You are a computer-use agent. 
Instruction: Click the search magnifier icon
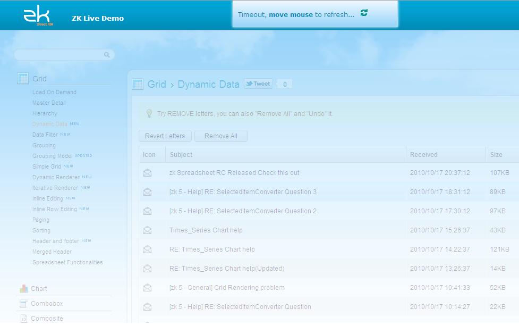107,55
